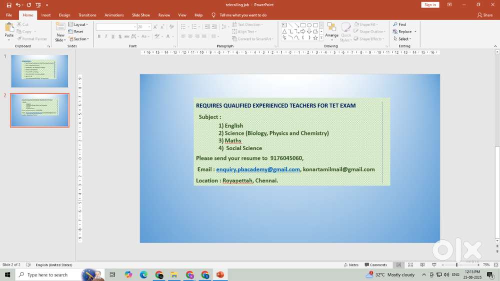Click the zoom slider in status bar
The image size is (500, 281).
[x=456, y=265]
